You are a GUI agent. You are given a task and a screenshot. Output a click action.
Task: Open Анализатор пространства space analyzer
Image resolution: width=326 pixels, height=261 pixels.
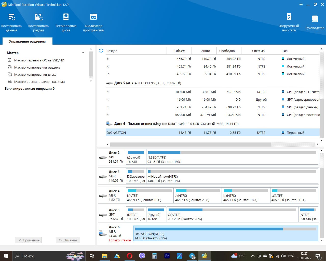93,23
